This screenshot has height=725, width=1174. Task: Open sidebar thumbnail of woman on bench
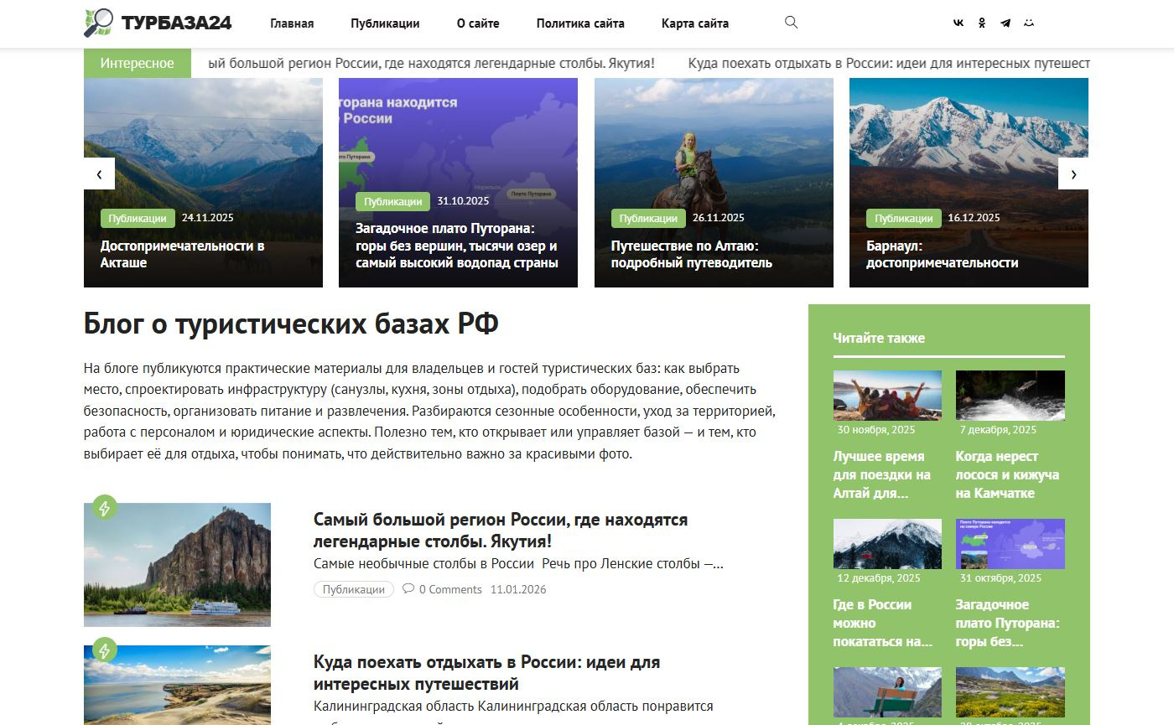tap(887, 692)
